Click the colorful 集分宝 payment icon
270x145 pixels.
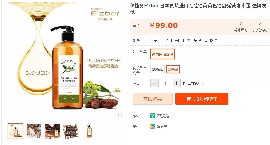pos(153,127)
